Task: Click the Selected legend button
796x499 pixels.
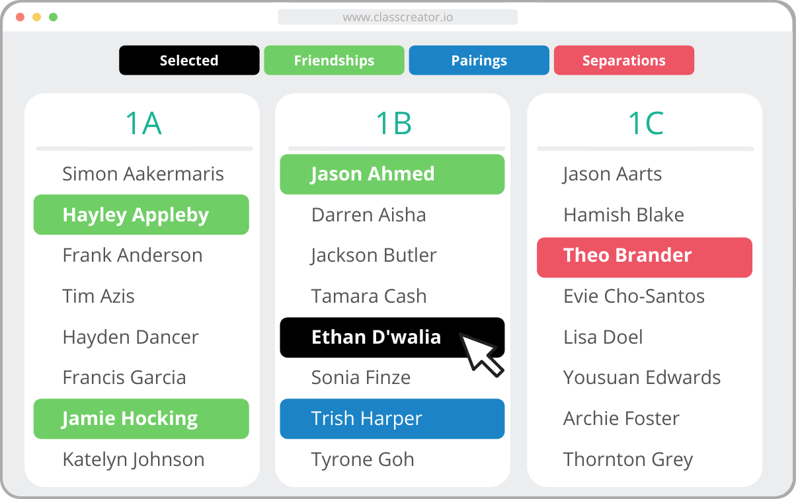Action: click(x=189, y=60)
